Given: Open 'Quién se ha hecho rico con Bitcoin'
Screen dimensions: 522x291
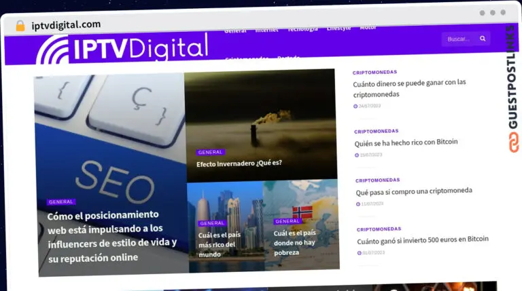Looking at the screenshot, I should point(406,142).
